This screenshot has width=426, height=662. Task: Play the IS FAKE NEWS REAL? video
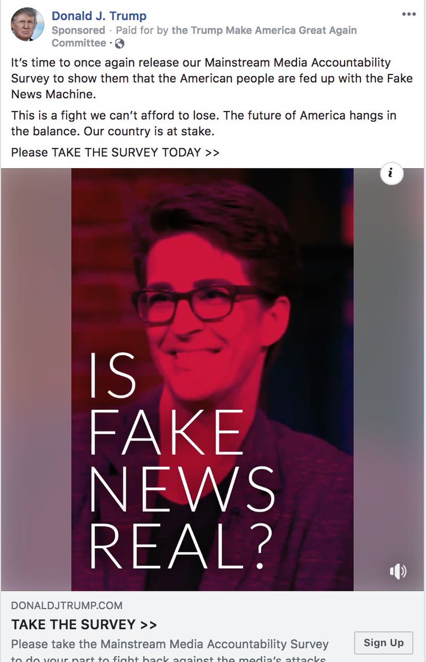pyautogui.click(x=212, y=380)
